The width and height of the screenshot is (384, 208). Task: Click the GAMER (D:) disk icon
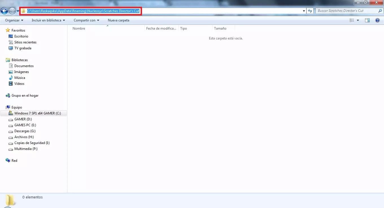(x=11, y=120)
